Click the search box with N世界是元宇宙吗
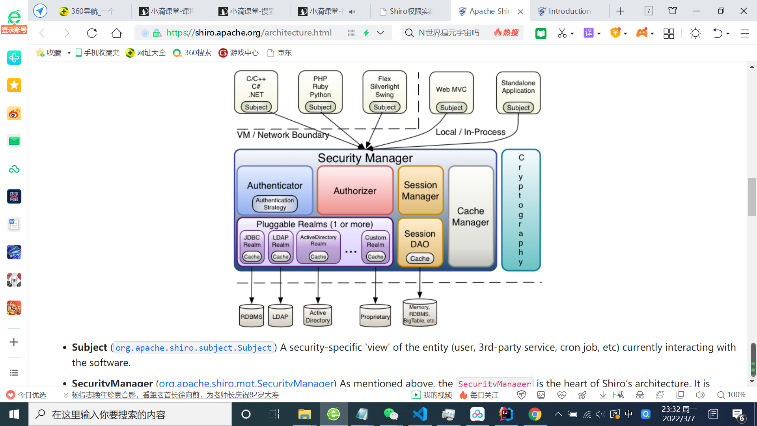The width and height of the screenshot is (757, 426). click(x=449, y=33)
